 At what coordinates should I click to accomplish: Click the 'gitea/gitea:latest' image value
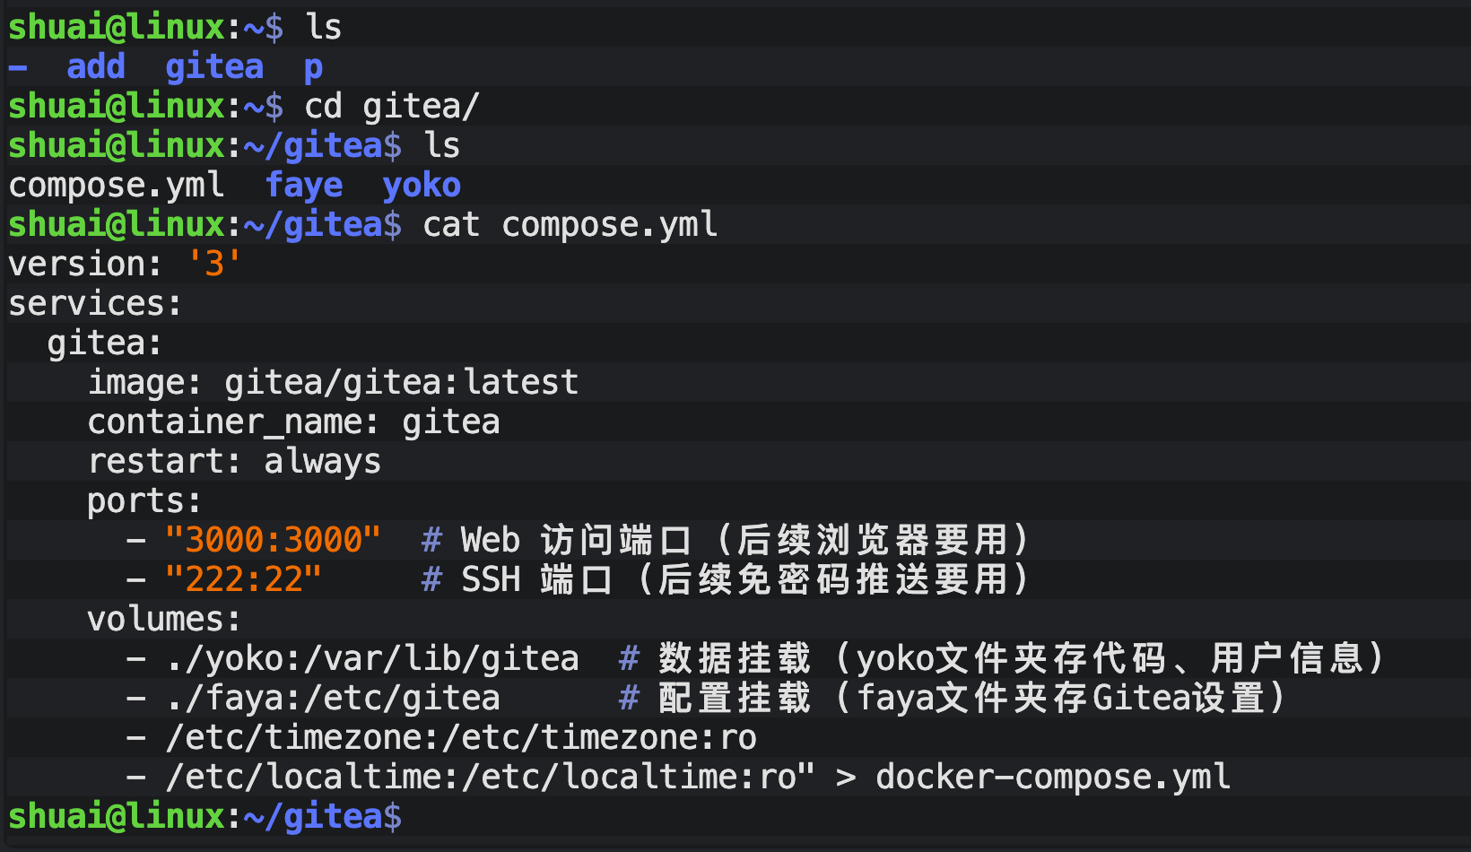(x=401, y=383)
